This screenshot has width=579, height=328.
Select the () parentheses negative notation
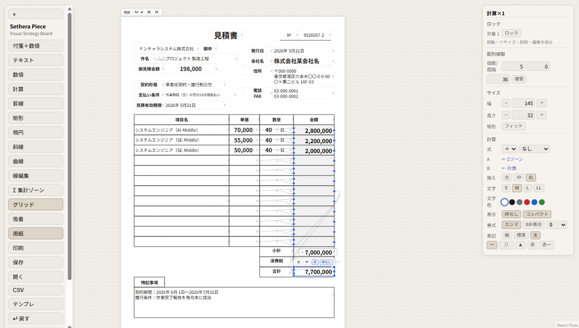(506, 245)
